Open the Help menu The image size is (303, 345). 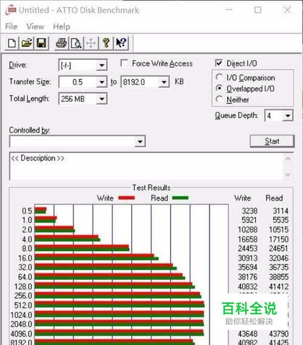(x=62, y=27)
